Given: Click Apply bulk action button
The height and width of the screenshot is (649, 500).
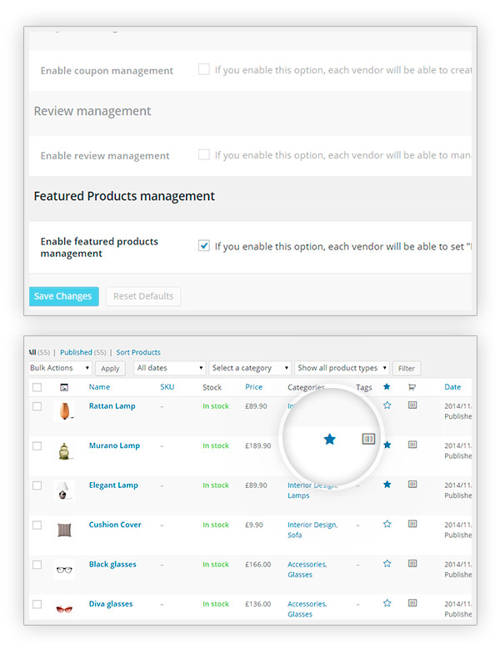Looking at the screenshot, I should (110, 369).
